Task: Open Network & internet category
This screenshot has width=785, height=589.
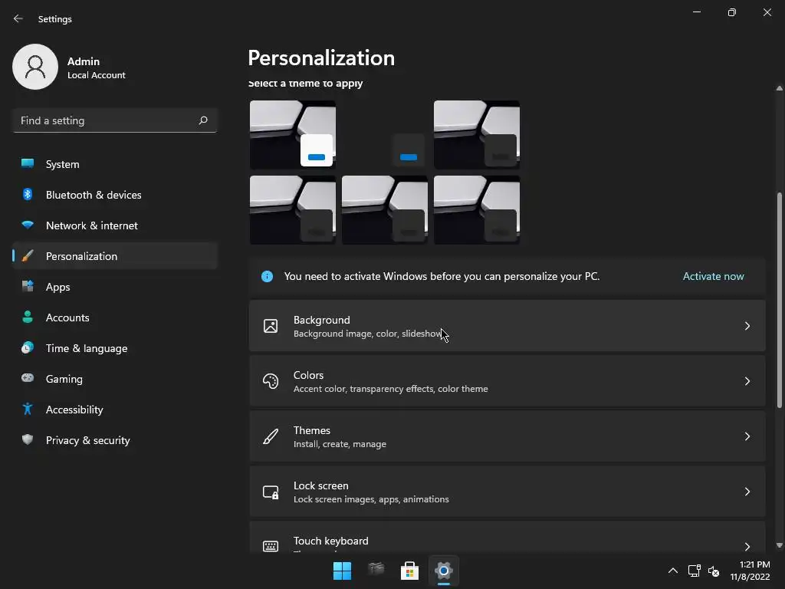Action: [x=115, y=225]
